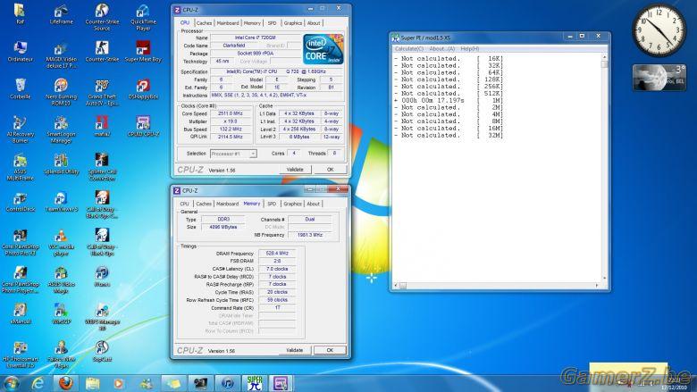Click OK in the top CPU-Z window
This screenshot has height=392, width=697.
(331, 170)
